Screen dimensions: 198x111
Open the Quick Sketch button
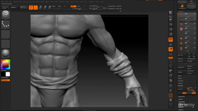(x=24, y=7)
